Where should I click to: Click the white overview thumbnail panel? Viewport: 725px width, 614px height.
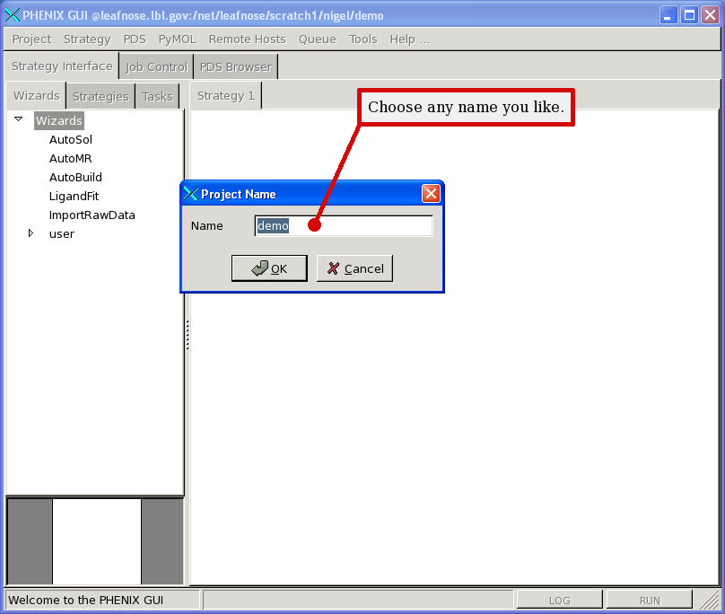tap(97, 541)
